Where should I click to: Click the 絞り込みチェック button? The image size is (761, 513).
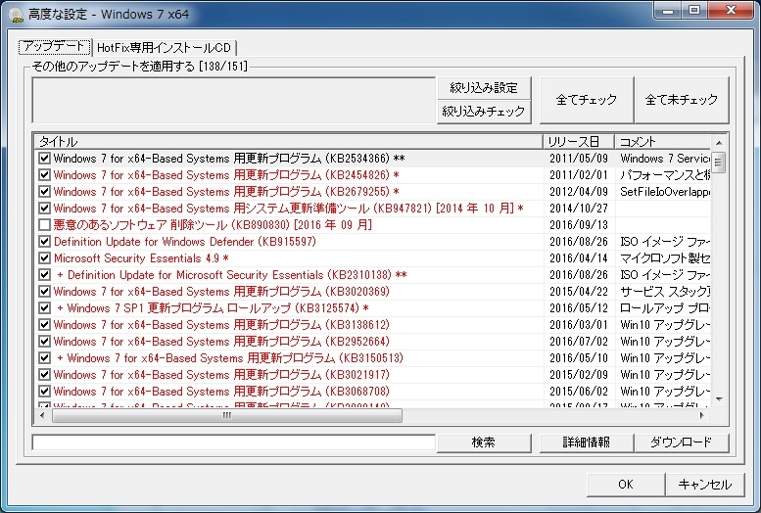[484, 112]
